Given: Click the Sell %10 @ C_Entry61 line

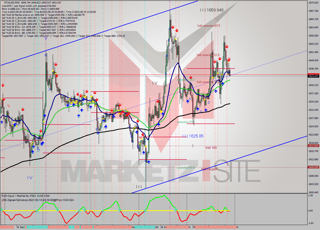Looking at the screenshot, I should pyautogui.click(x=38, y=21).
